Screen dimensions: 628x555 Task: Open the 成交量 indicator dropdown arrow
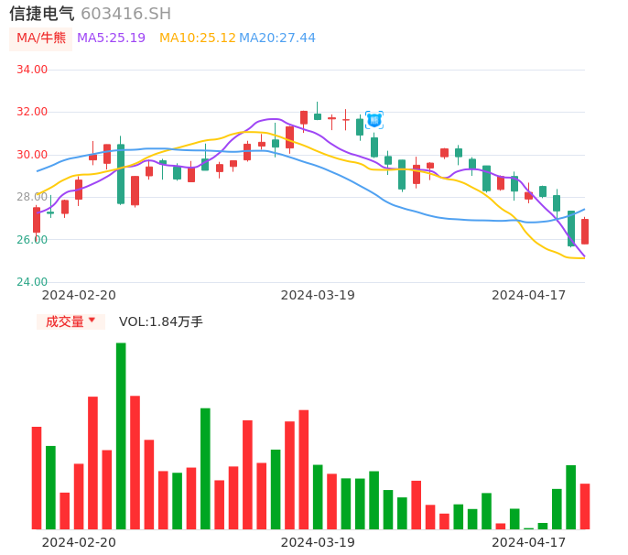(92, 321)
